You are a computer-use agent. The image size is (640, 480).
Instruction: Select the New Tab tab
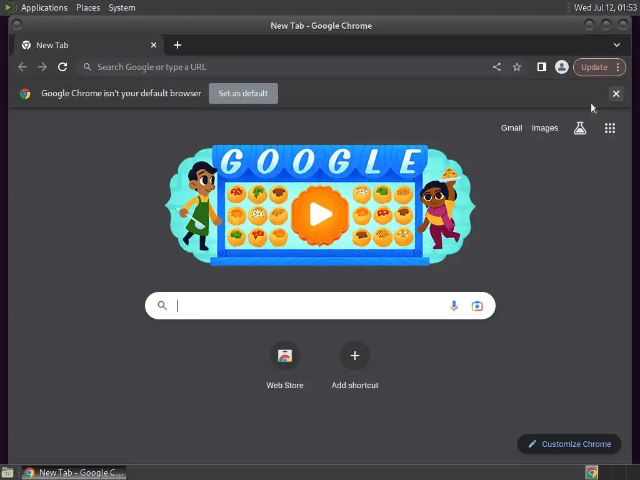(x=89, y=45)
